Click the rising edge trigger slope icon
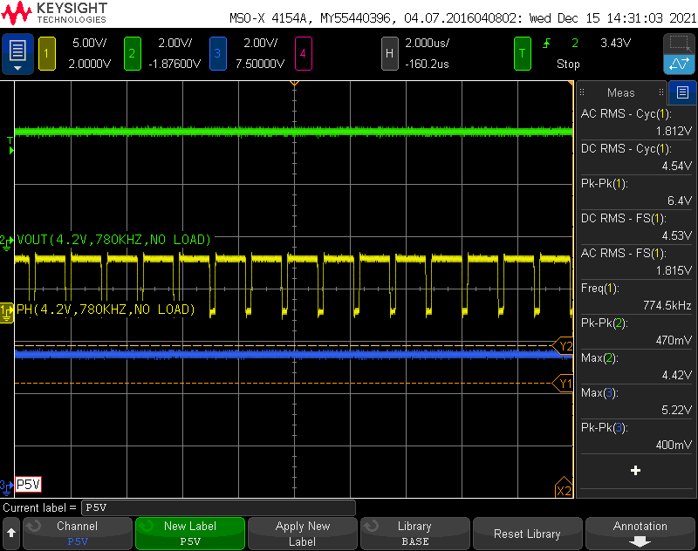This screenshot has width=698, height=551. pyautogui.click(x=547, y=43)
